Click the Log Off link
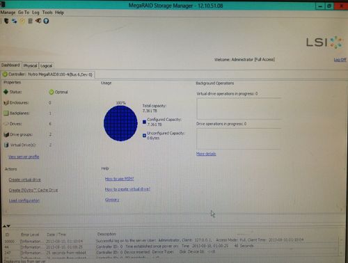The image size is (348, 263). tap(340, 60)
